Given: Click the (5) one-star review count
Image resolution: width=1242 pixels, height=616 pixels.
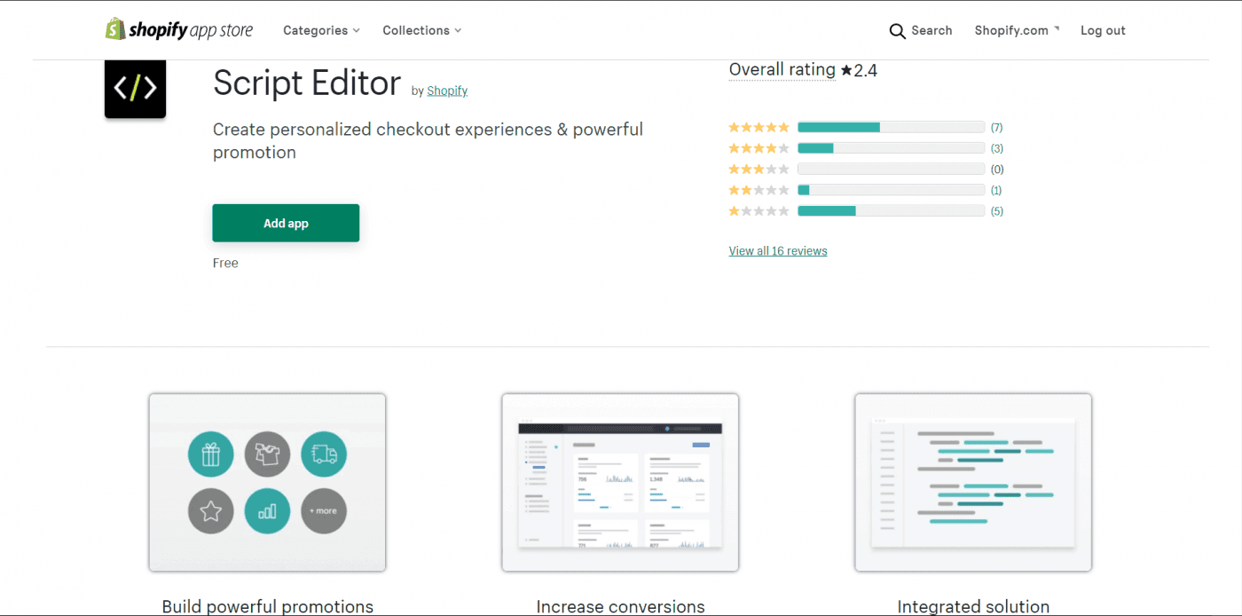Looking at the screenshot, I should [997, 211].
